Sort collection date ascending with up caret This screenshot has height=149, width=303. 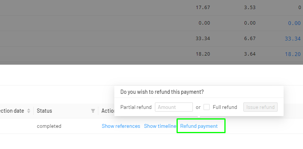click(x=28, y=110)
